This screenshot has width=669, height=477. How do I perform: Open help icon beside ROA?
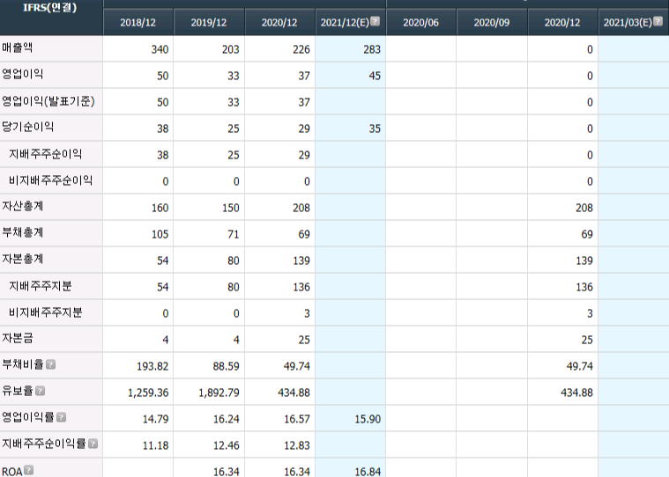(x=28, y=470)
